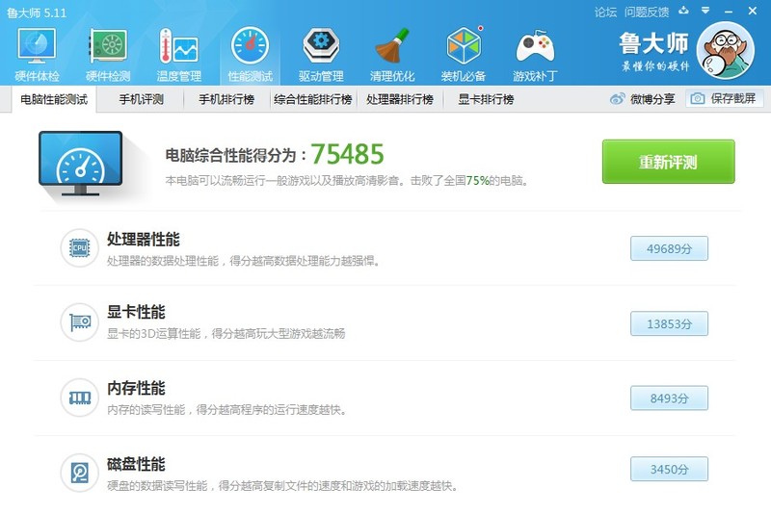The image size is (771, 513).
Task: Click the disk icon beside 磁盘性能
Action: coord(80,473)
